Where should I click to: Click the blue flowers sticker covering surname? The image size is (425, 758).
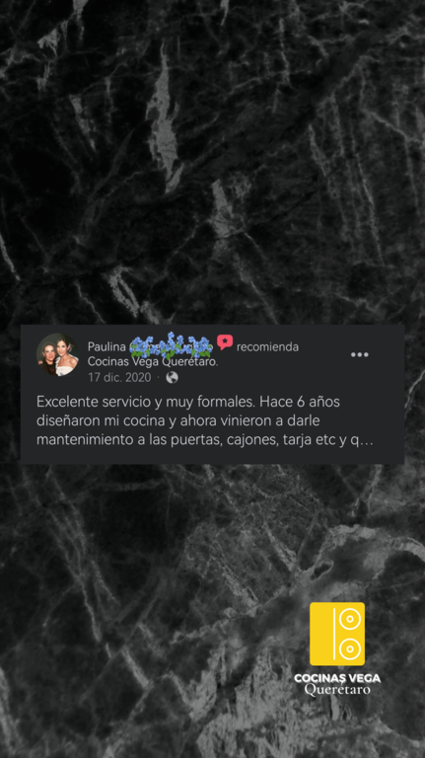point(171,345)
